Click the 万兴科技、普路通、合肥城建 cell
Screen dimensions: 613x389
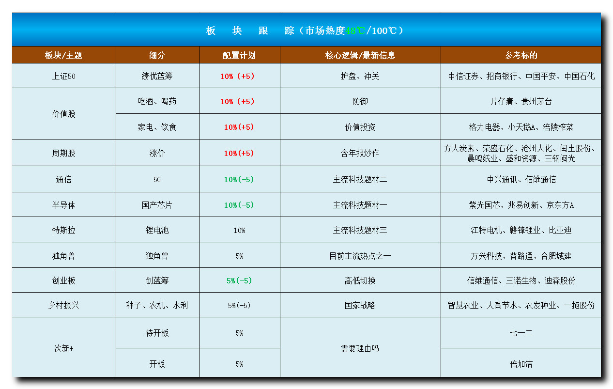(x=521, y=256)
